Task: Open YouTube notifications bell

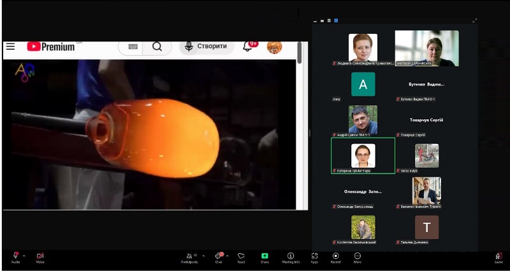Action: click(x=247, y=47)
